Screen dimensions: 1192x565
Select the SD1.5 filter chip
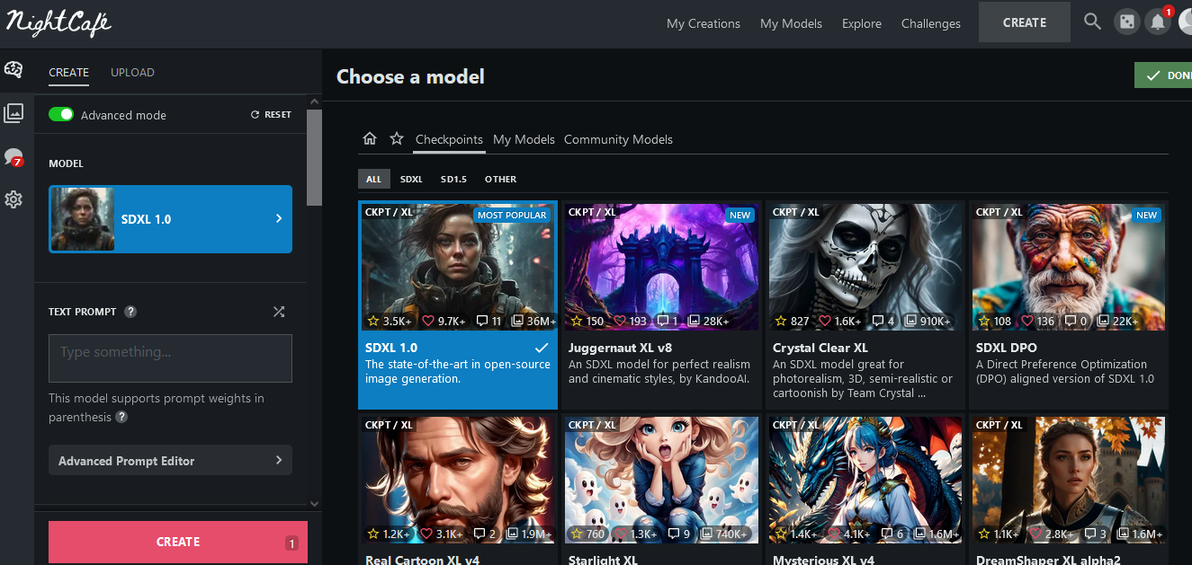pos(453,179)
